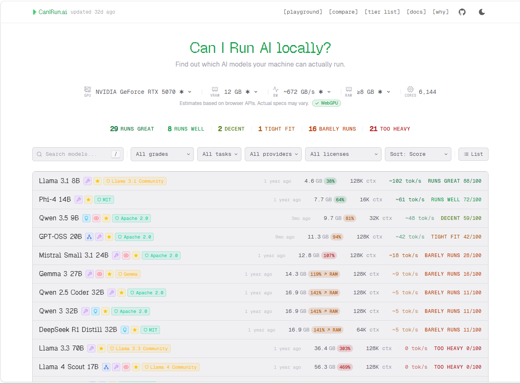Open the All tasks filter dropdown
520x384 pixels.
[219, 154]
